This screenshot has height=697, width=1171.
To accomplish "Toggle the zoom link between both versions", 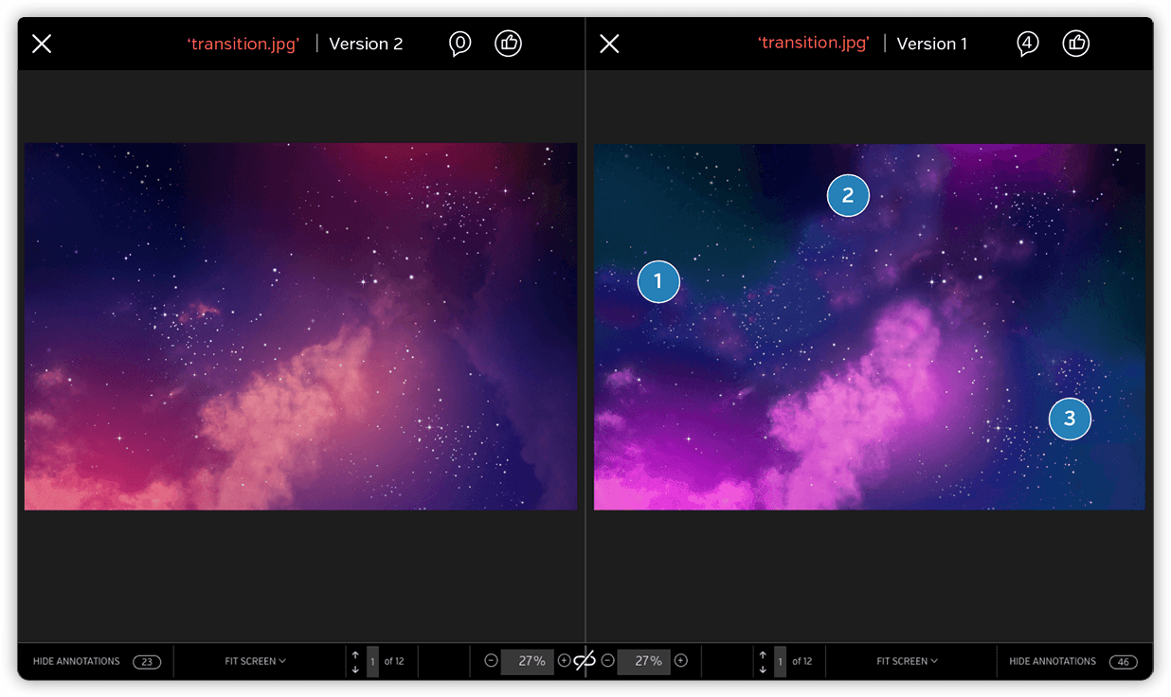I will [585, 661].
